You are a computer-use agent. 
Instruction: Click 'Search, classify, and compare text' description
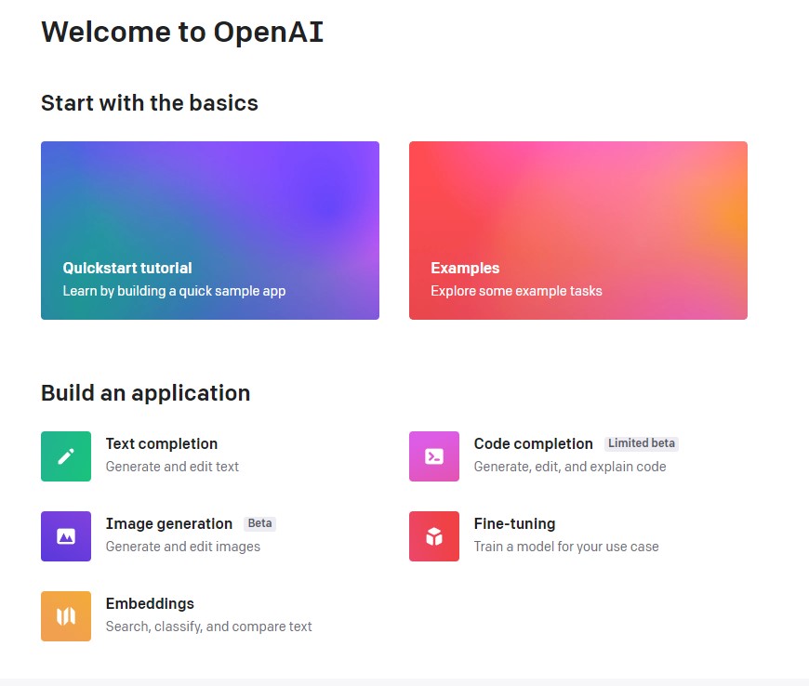[x=209, y=627]
